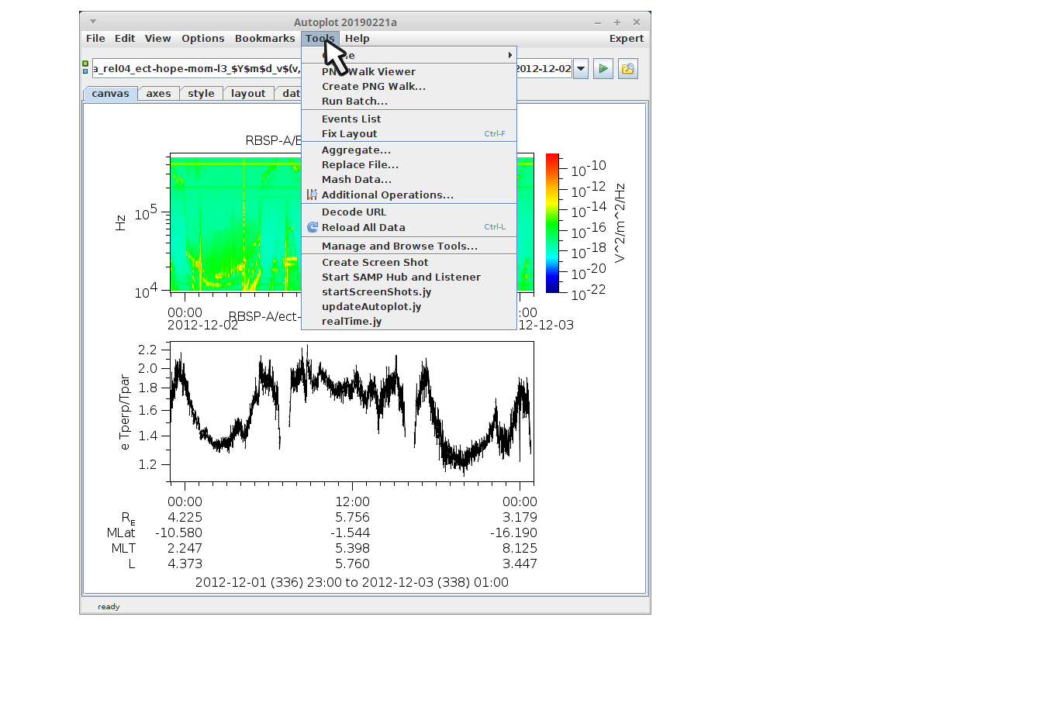Choose Create Screen Shot menu entry

click(375, 263)
